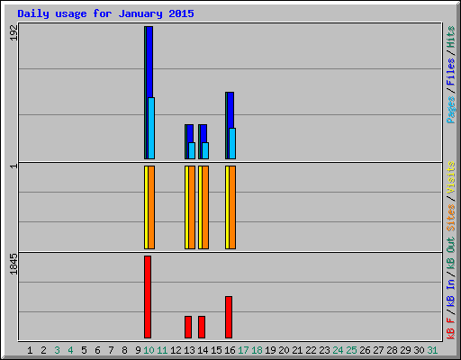Select the dark blue Files bar for day 10
The width and height of the screenshot is (461, 360).
(149, 62)
